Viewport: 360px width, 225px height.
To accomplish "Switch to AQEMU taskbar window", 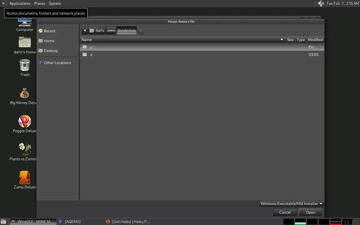I will coord(80,222).
